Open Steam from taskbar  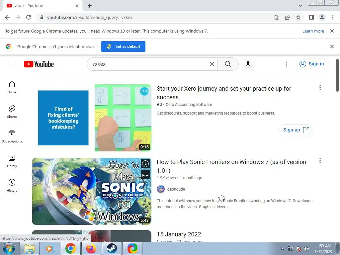(x=112, y=248)
